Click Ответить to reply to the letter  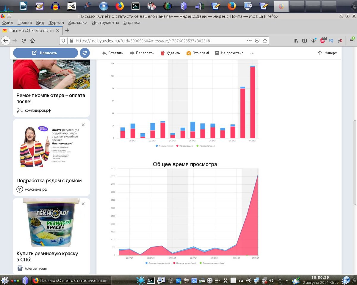[x=112, y=53]
